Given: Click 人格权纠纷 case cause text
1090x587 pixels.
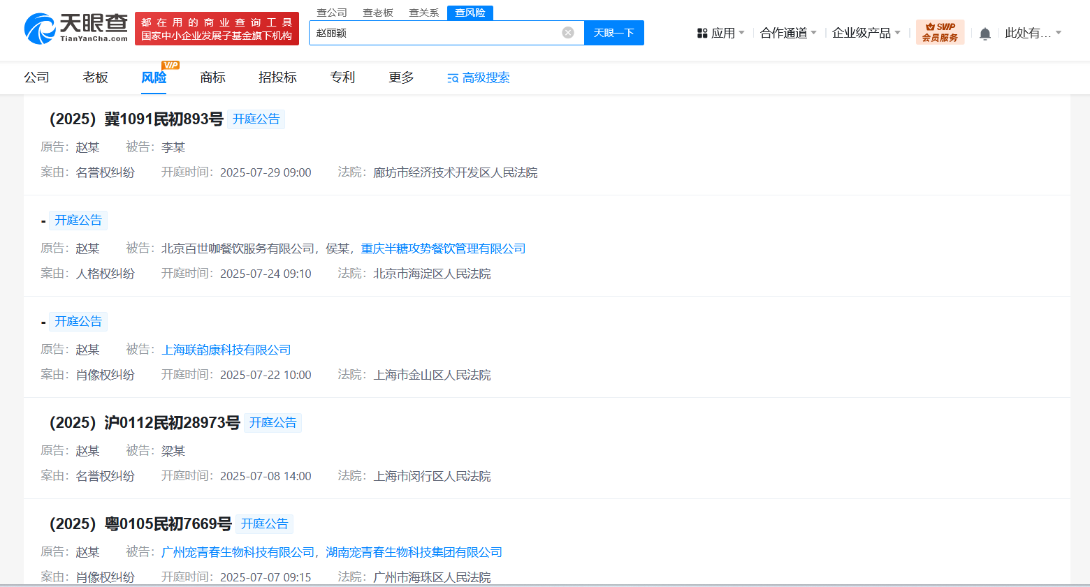Looking at the screenshot, I should tap(106, 274).
